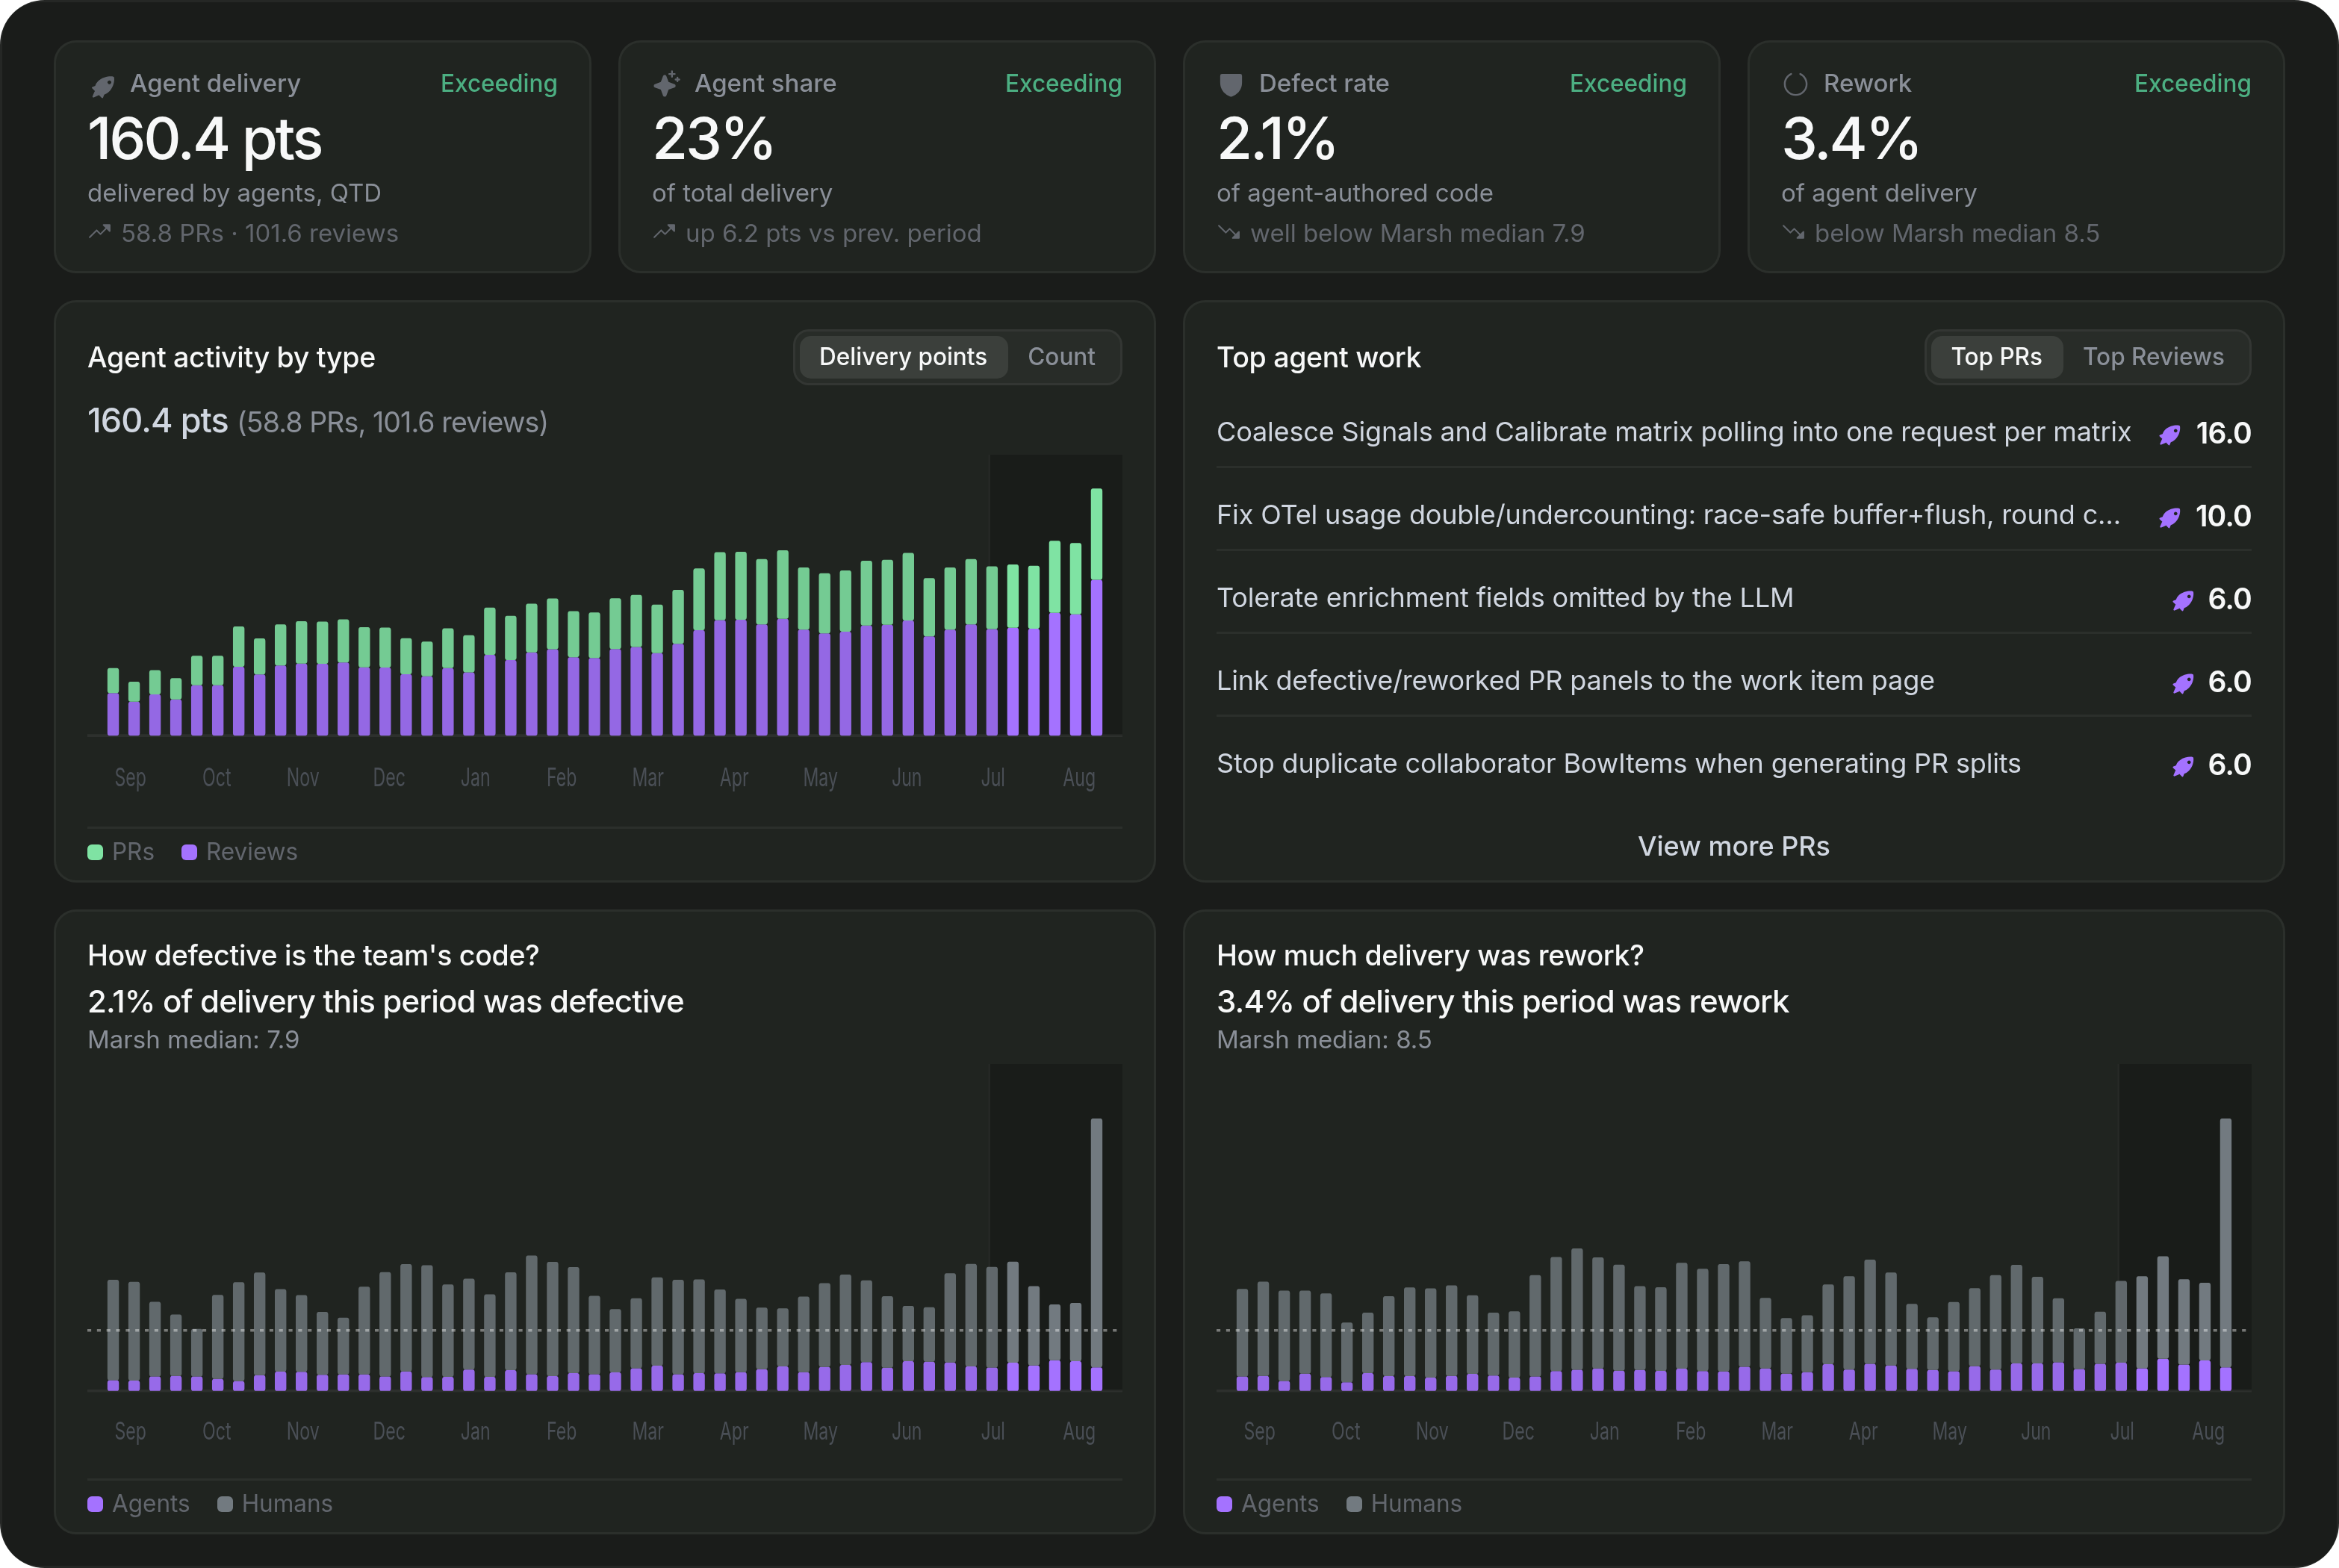Switch to the Delivery points view
Viewport: 2339px width, 1568px height.
[x=903, y=357]
